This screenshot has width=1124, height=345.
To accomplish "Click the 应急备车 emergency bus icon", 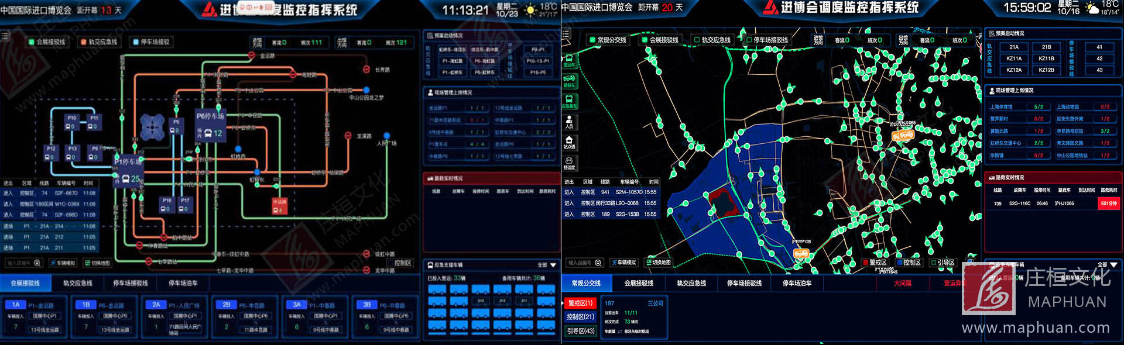I will coord(569,101).
